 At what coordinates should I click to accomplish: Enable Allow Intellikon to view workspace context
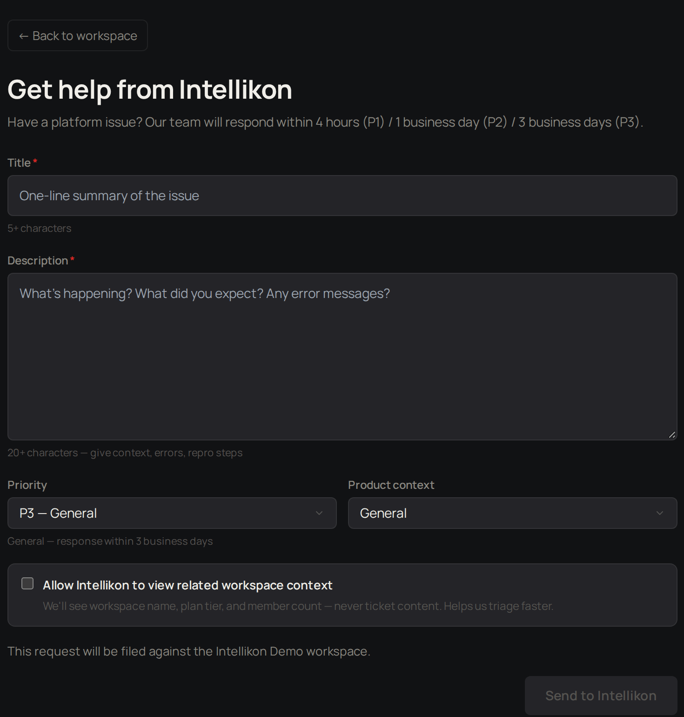coord(27,583)
